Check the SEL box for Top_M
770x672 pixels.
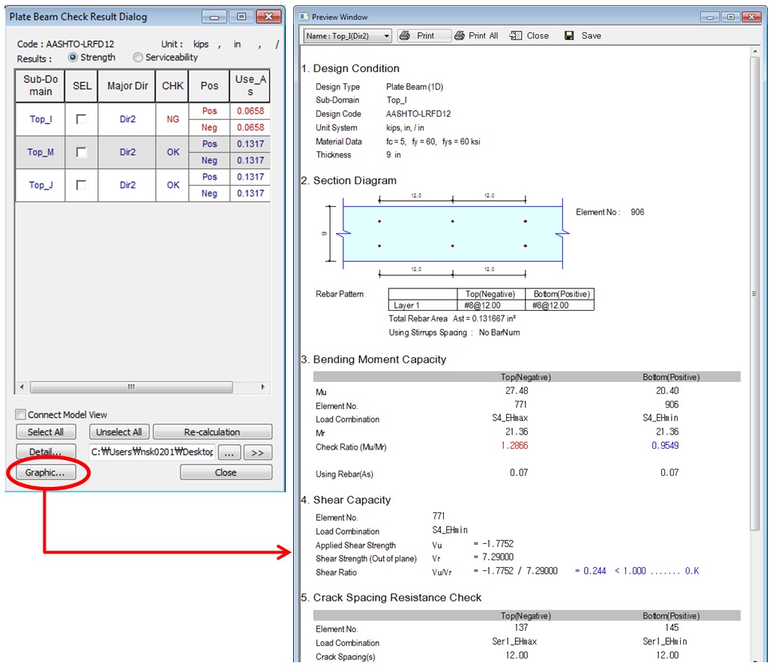82,152
